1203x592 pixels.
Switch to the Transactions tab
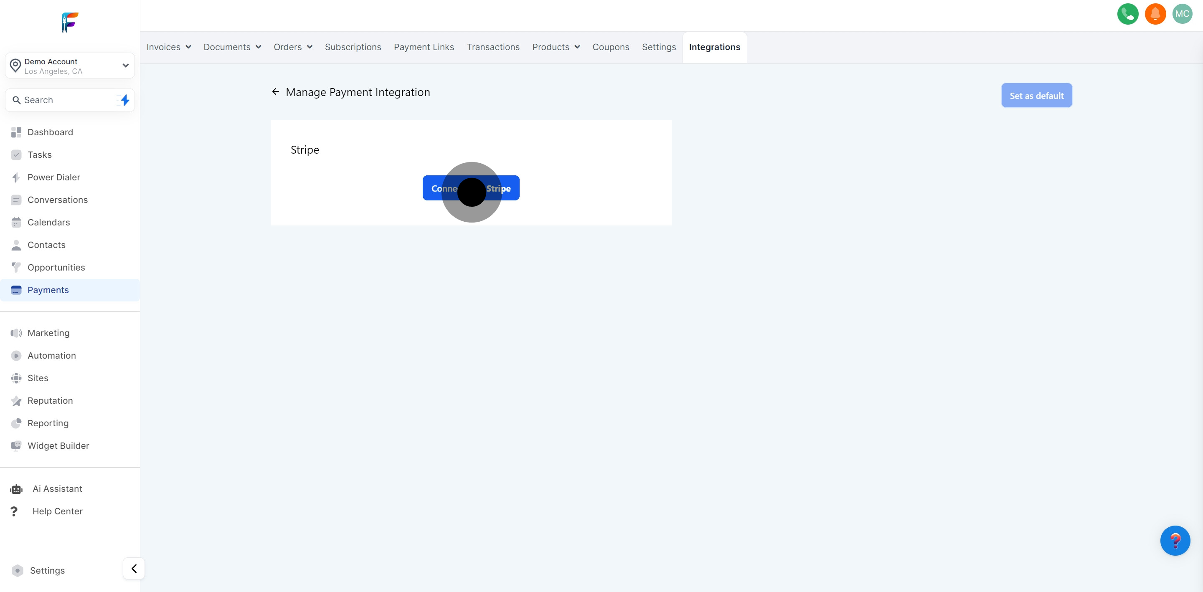coord(493,47)
